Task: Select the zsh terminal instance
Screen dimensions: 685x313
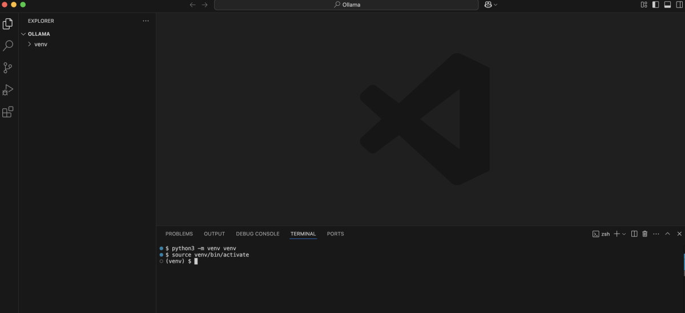Action: click(601, 234)
